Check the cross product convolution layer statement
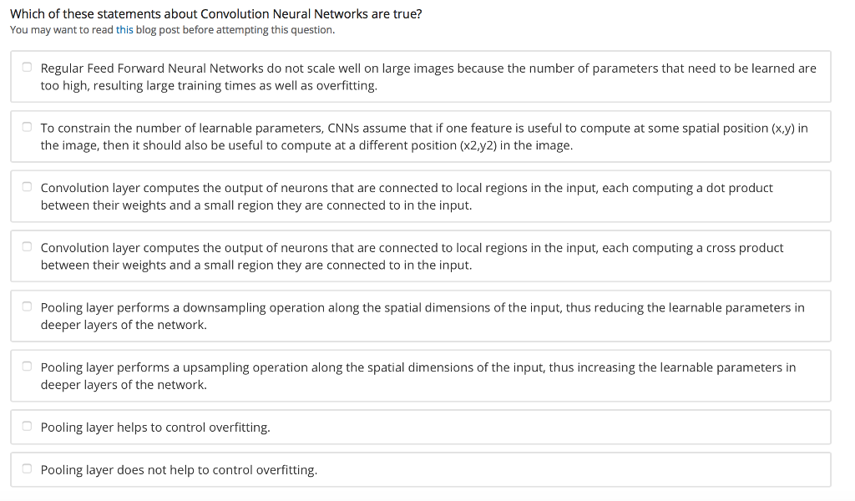 pyautogui.click(x=27, y=245)
